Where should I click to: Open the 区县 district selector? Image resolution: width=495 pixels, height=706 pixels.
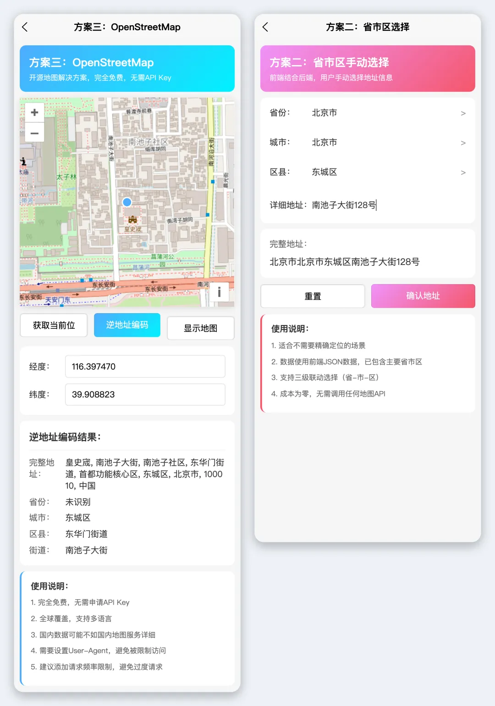click(368, 172)
